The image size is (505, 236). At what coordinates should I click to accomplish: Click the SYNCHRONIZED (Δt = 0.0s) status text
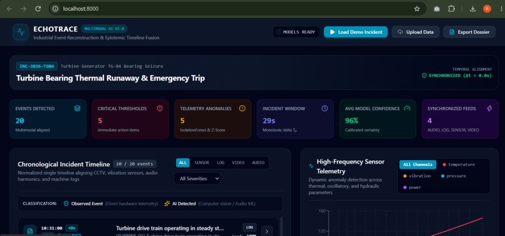(461, 76)
